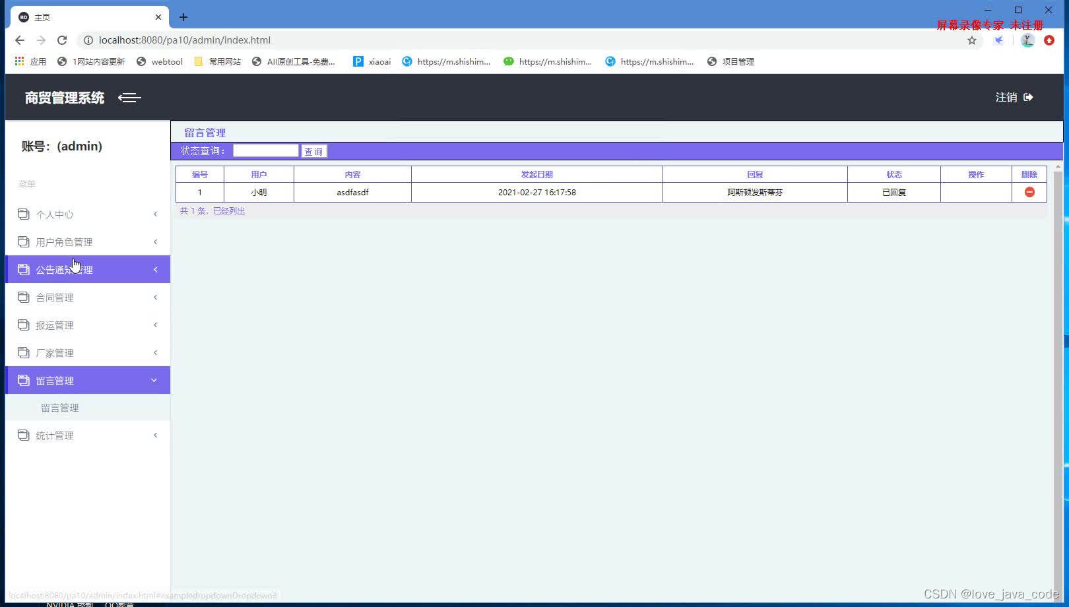Click the blue bird extension icon
This screenshot has width=1069, height=607.
(x=999, y=40)
